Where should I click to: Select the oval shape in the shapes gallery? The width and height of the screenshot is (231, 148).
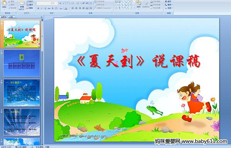[131, 2]
